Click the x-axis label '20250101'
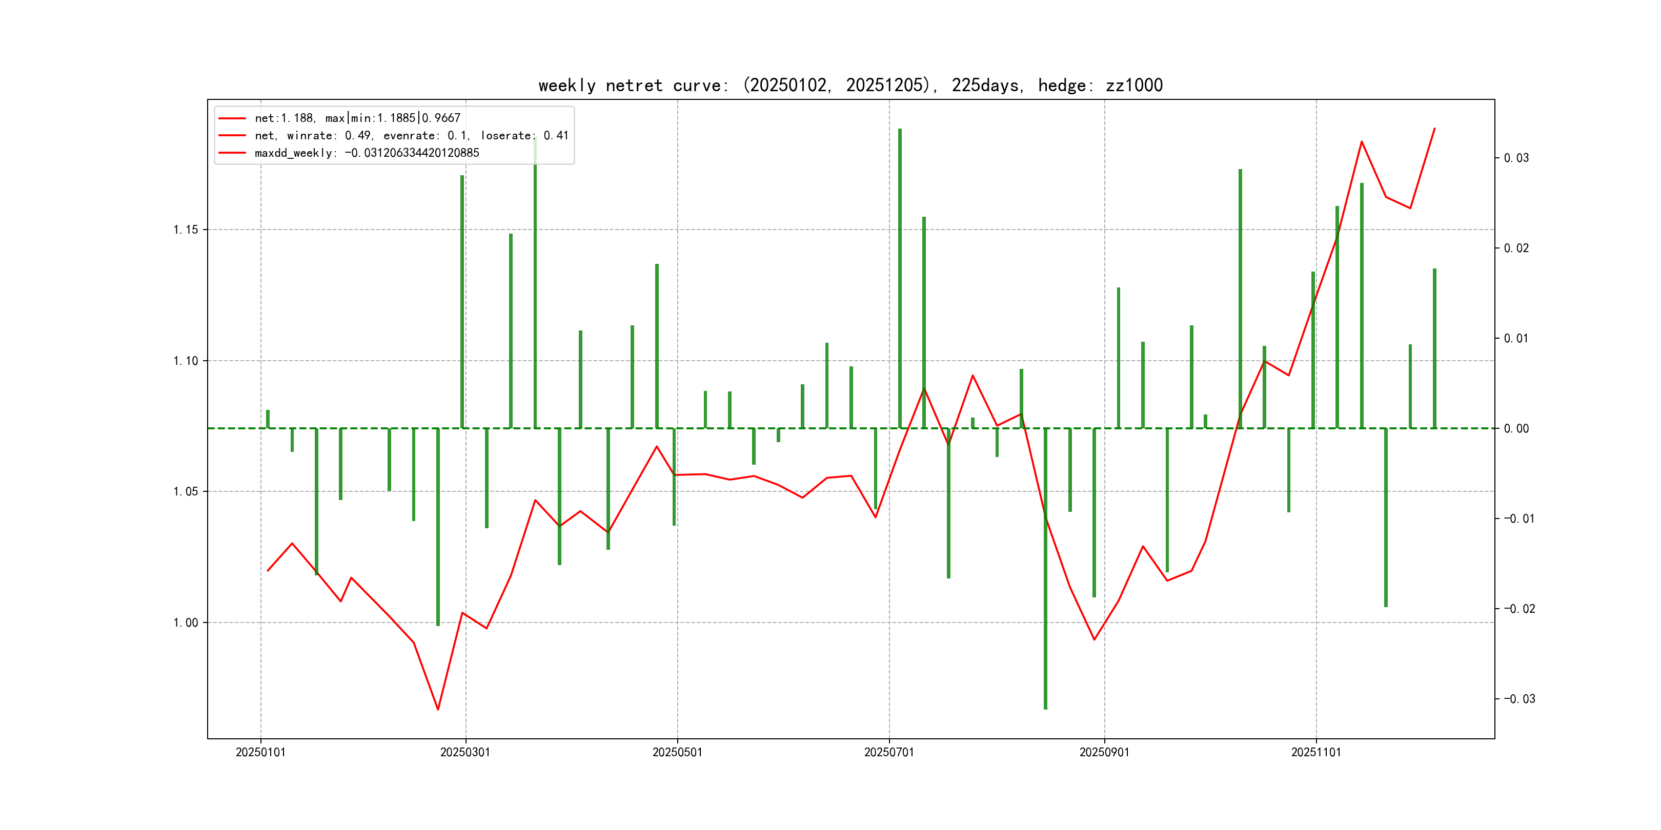This screenshot has width=1661, height=830. click(x=260, y=752)
